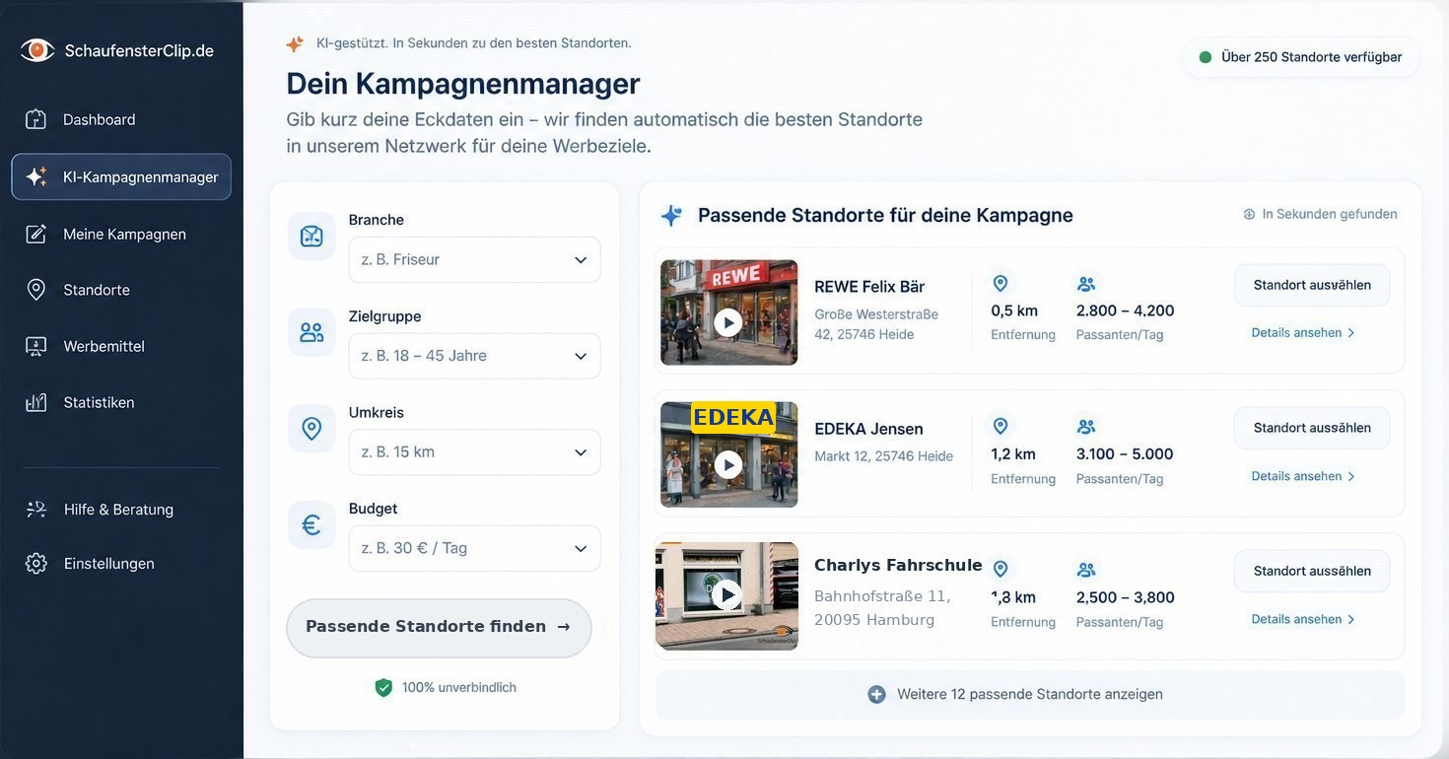
Task: Click the Standorte pin icon in sidebar
Action: [36, 290]
